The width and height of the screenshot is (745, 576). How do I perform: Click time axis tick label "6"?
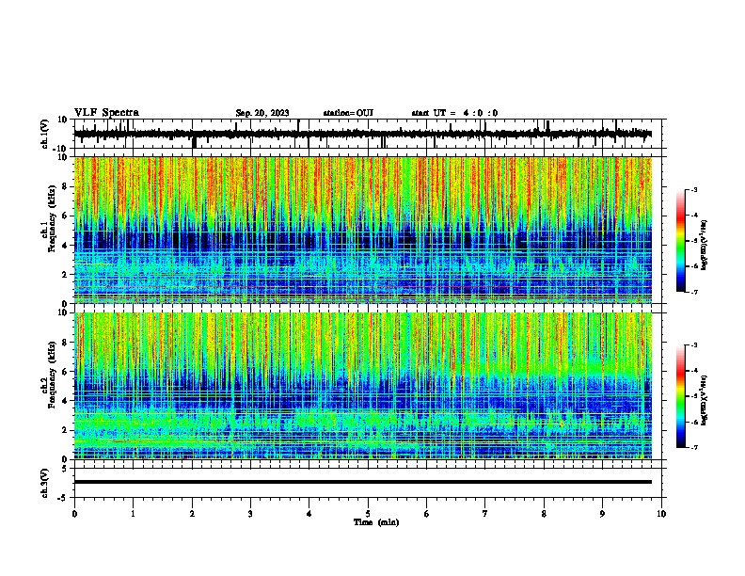point(427,514)
